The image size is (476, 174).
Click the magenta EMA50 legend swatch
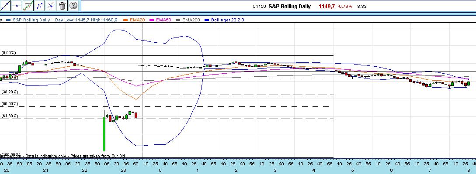click(x=152, y=20)
